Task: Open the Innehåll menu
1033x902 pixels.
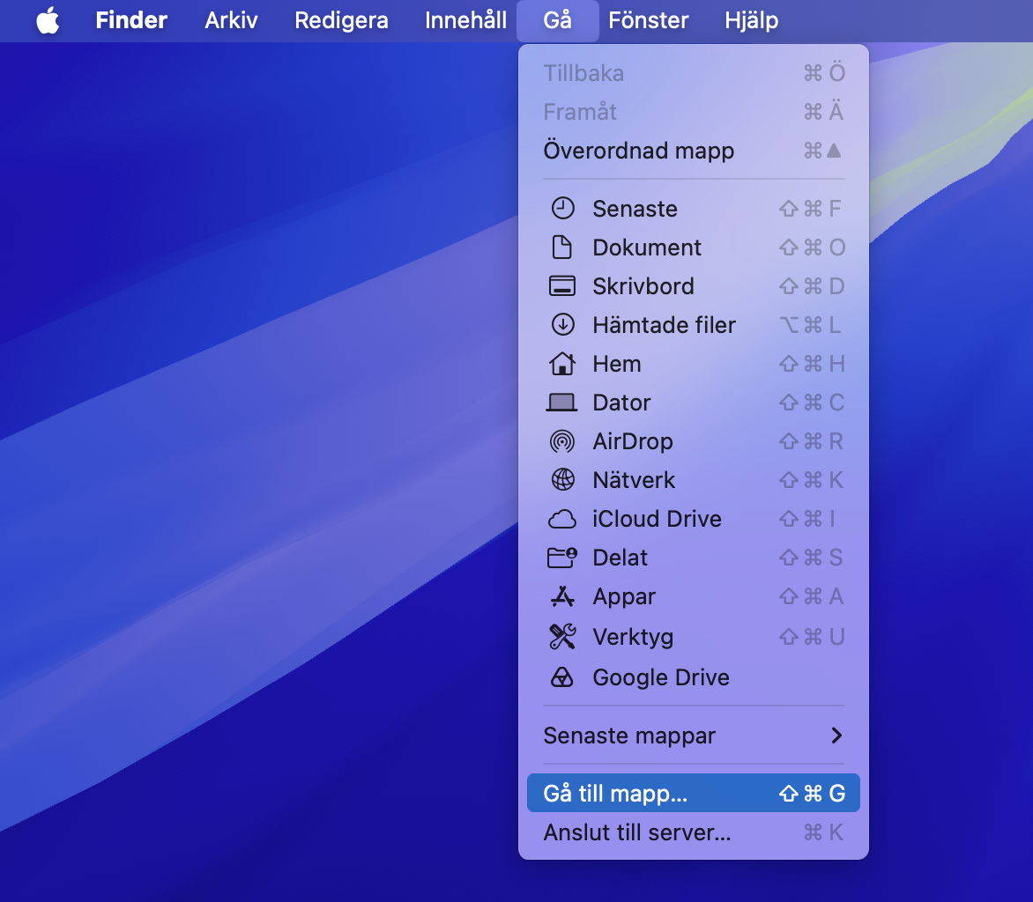Action: [x=465, y=20]
